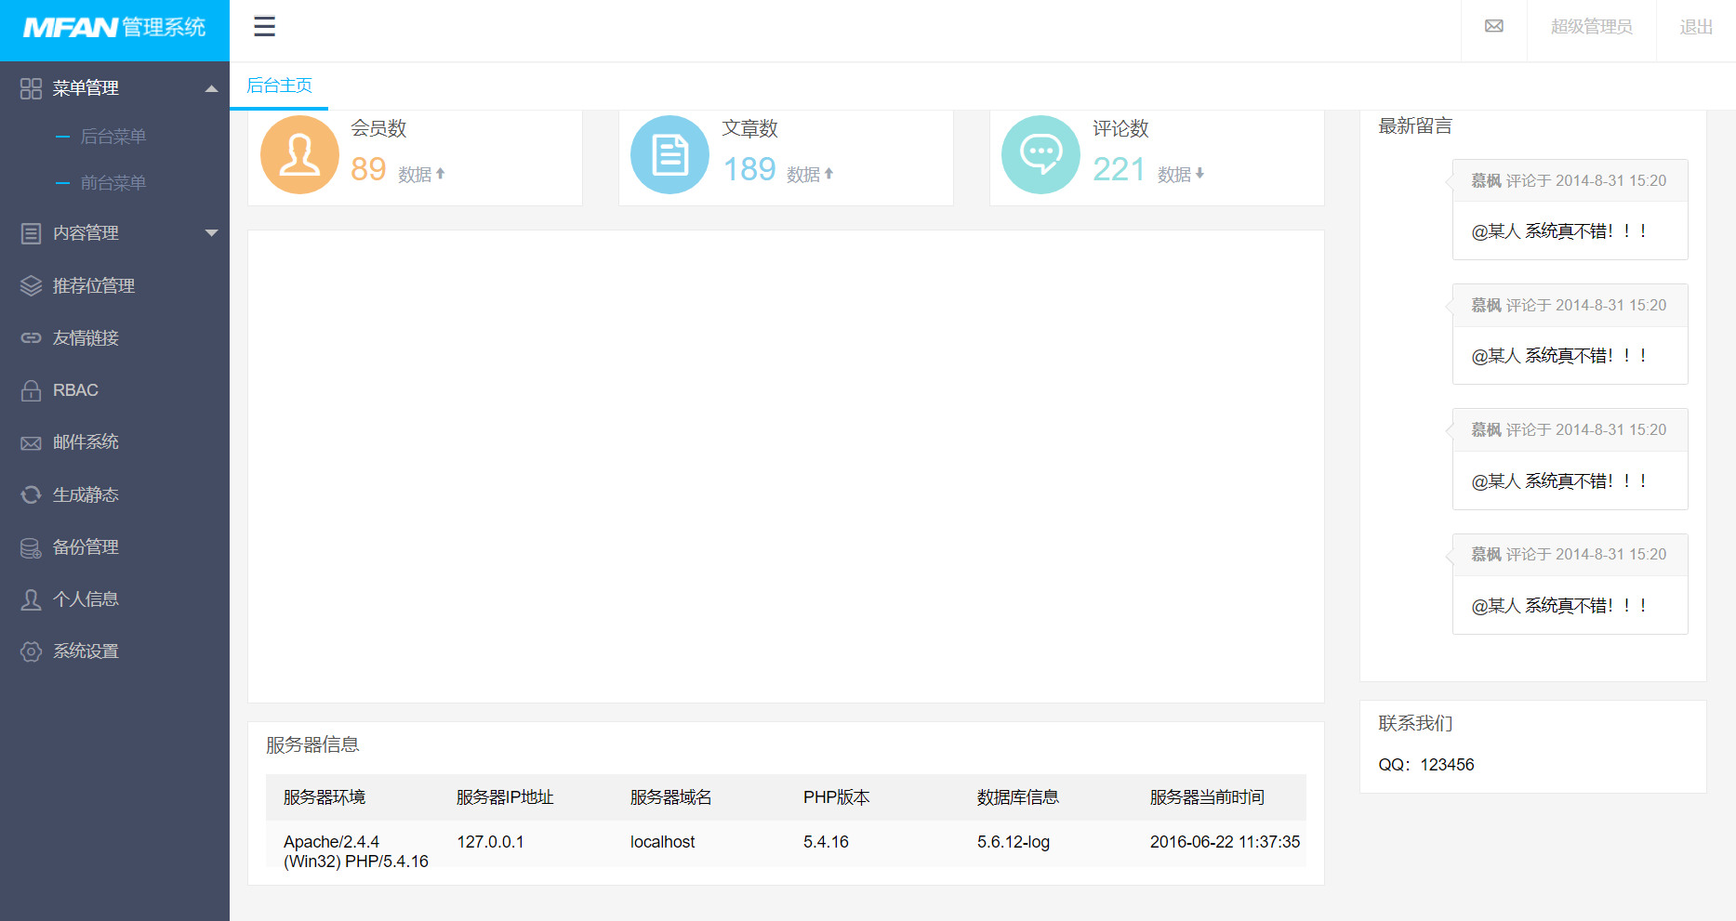1736x921 pixels.
Task: Click the localhost domain cell
Action: pos(662,842)
